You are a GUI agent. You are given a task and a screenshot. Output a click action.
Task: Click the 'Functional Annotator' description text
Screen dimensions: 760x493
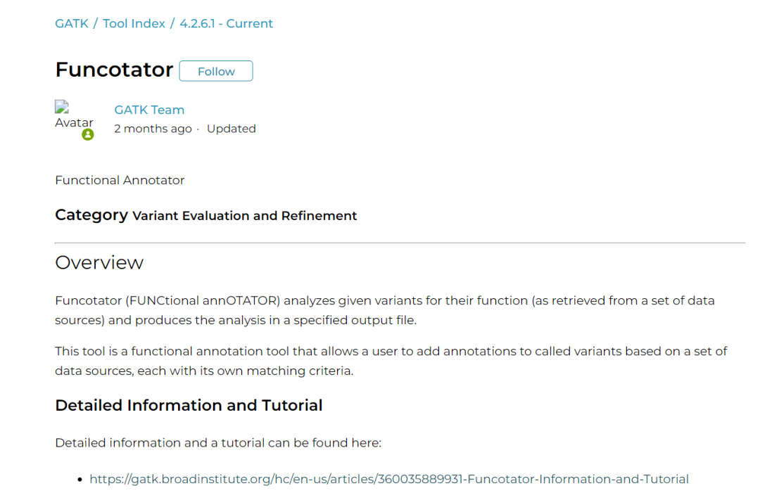tap(120, 180)
